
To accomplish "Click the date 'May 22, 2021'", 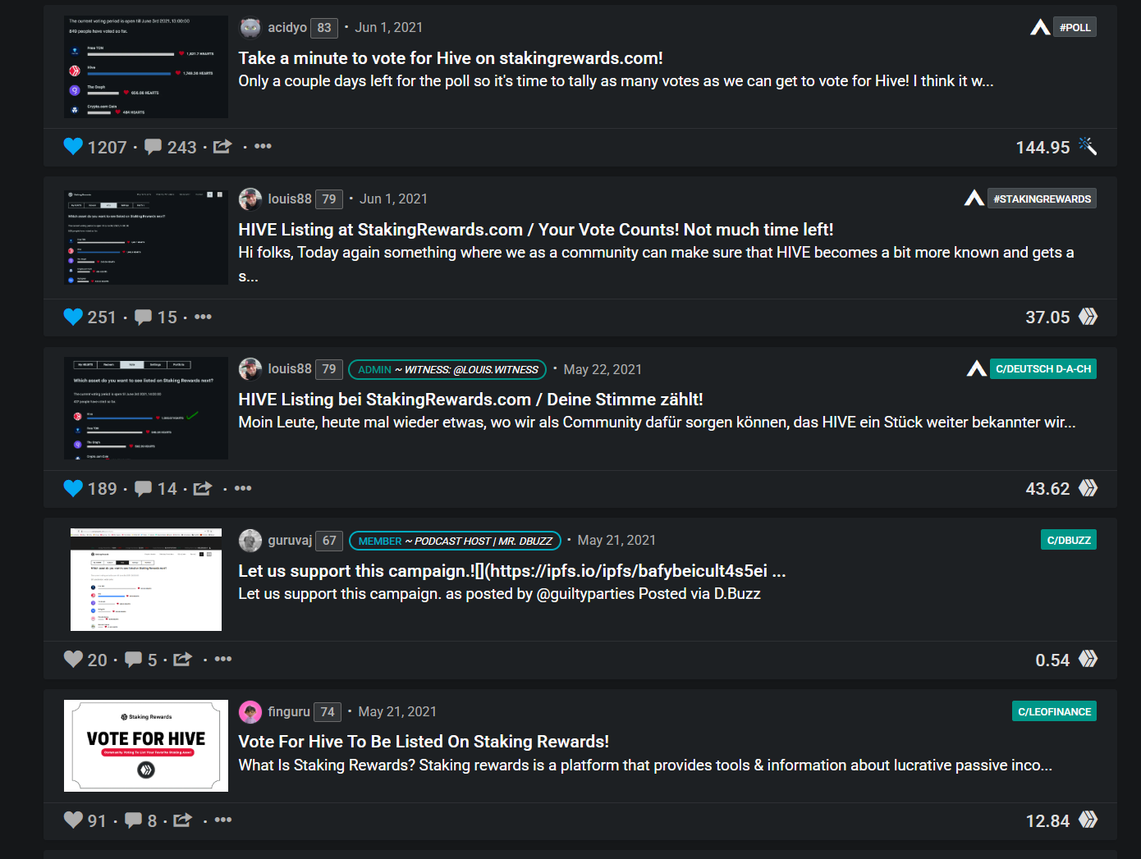I will point(603,369).
